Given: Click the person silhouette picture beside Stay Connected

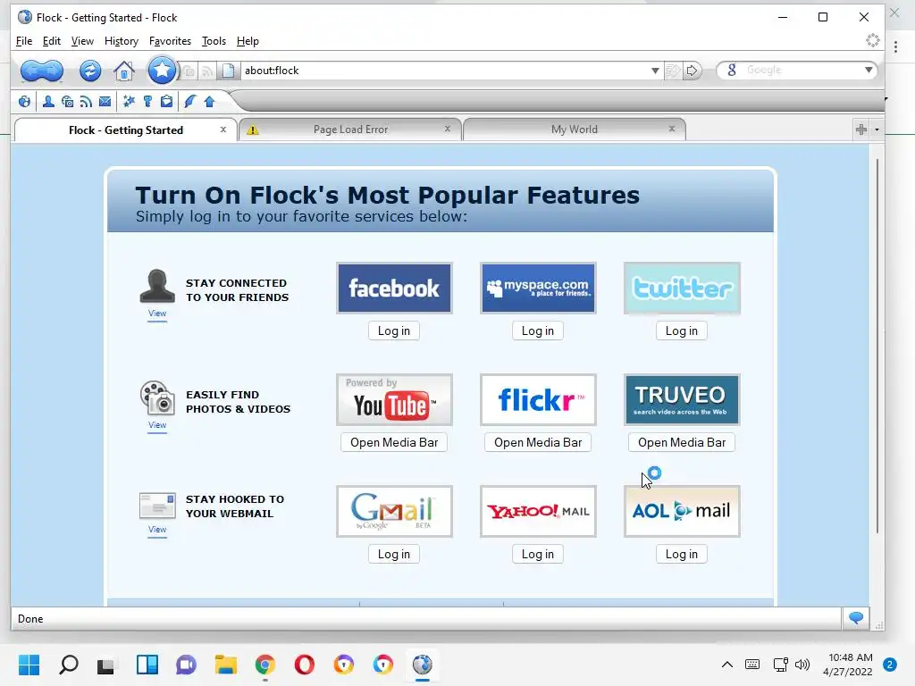Looking at the screenshot, I should pyautogui.click(x=157, y=286).
